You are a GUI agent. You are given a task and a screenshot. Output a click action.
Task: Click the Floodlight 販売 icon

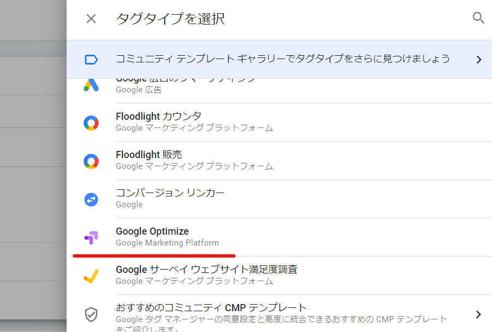coord(91,161)
